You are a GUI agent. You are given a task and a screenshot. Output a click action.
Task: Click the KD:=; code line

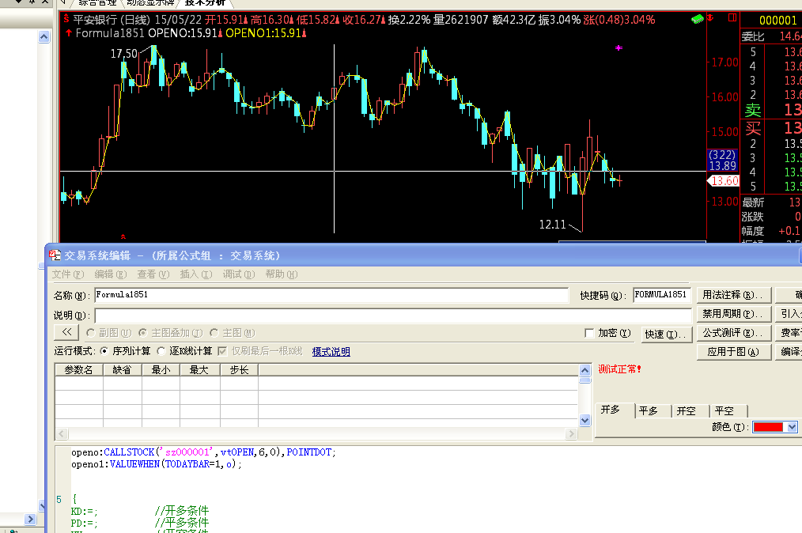tap(84, 511)
